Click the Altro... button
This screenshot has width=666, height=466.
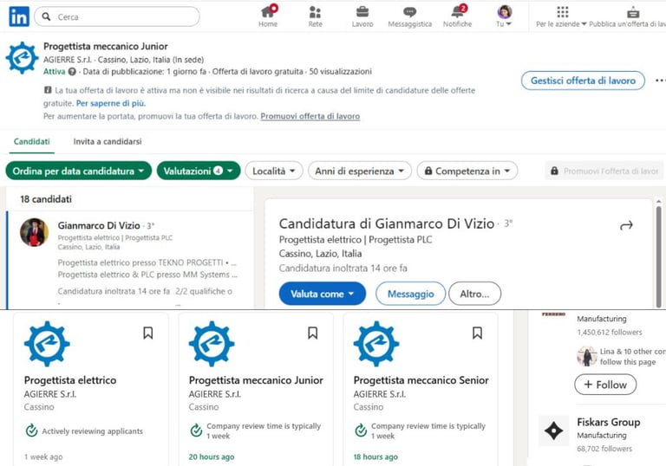coord(474,294)
